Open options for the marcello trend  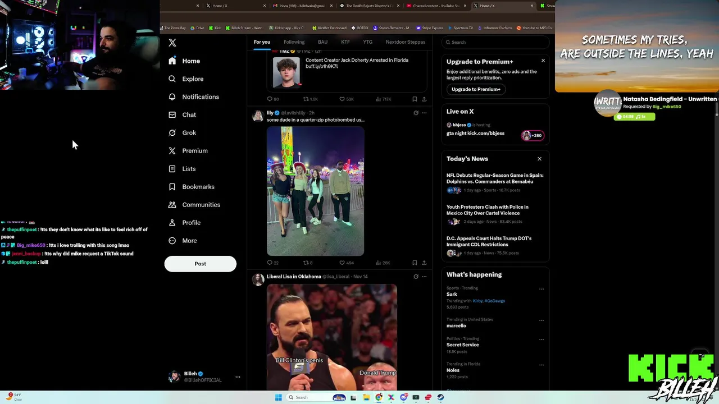pos(541,320)
